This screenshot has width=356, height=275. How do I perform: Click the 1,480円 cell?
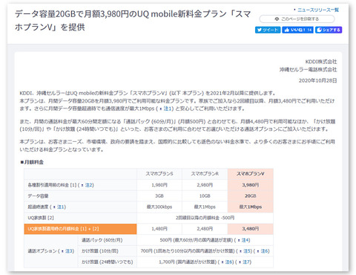pyautogui.click(x=159, y=229)
